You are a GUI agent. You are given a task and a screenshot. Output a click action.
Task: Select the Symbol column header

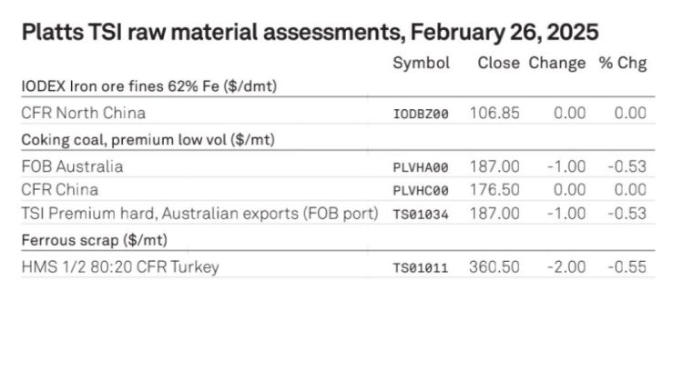[x=421, y=64]
